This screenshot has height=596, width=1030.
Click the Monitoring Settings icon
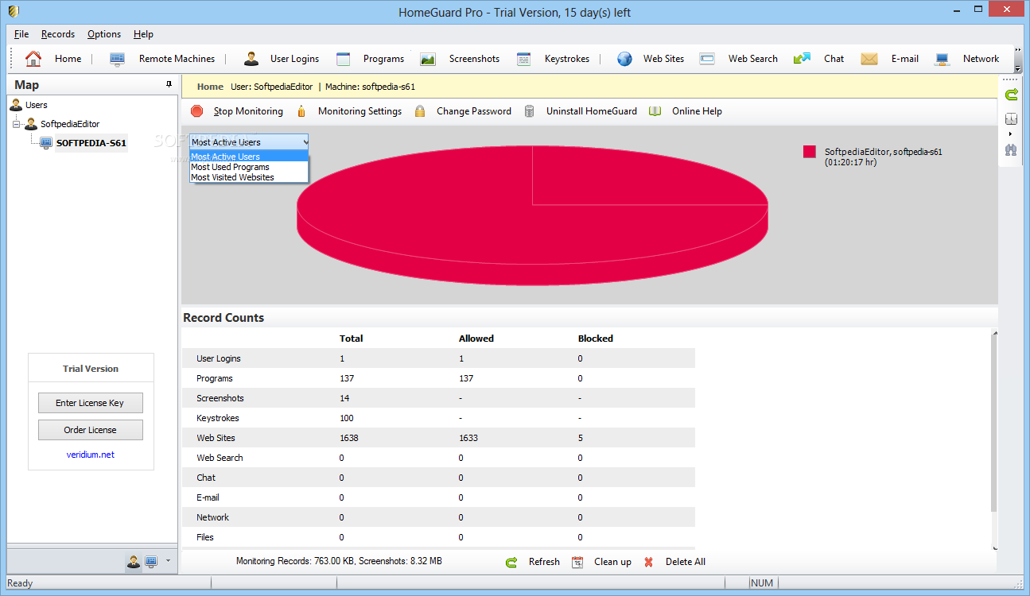tap(302, 111)
